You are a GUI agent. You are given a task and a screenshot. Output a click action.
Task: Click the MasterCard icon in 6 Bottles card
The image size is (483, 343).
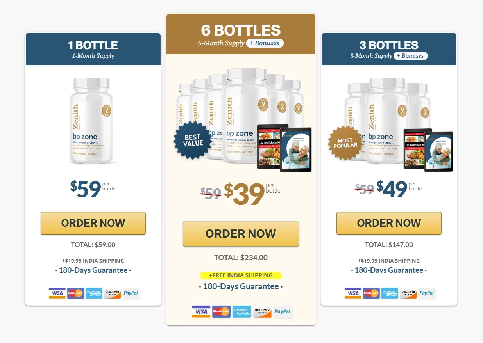pyautogui.click(x=222, y=311)
